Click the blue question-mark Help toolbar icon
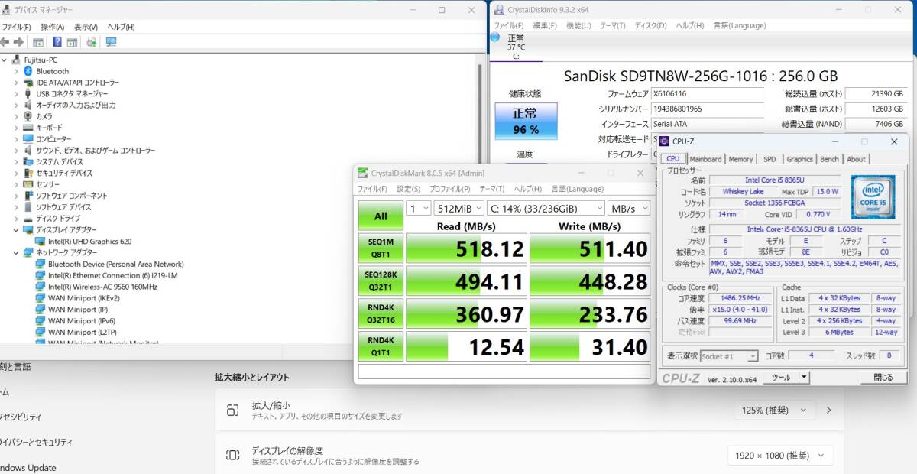This screenshot has height=474, width=917. click(57, 42)
